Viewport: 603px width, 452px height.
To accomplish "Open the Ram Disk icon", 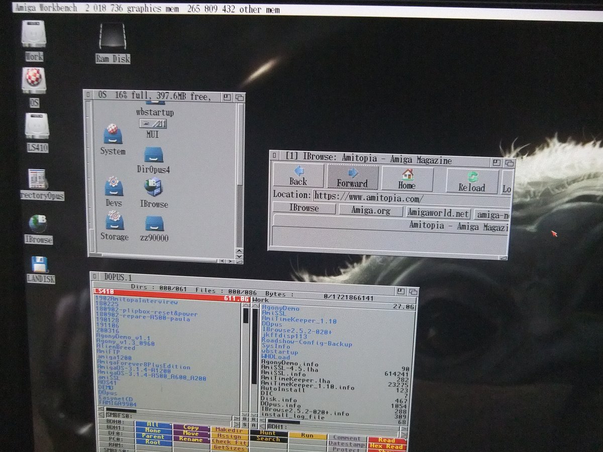I will click(x=113, y=37).
